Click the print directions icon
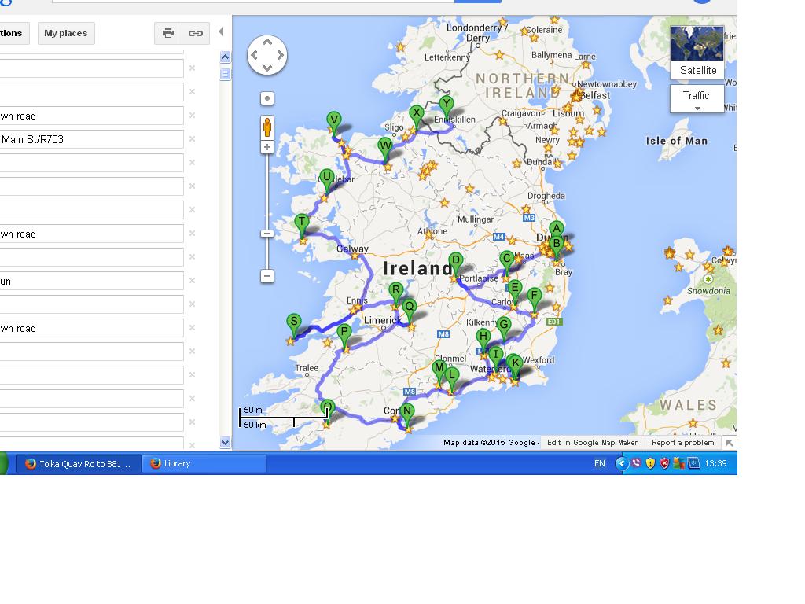The height and width of the screenshot is (604, 805). 167,33
